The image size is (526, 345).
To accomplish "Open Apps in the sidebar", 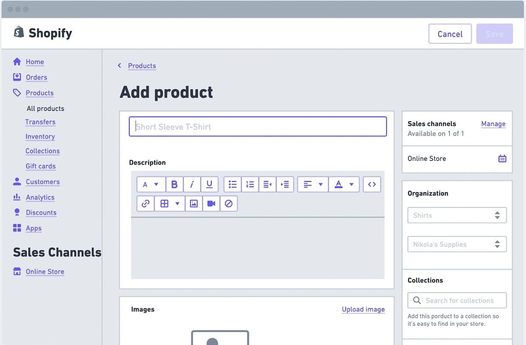I will (x=34, y=229).
